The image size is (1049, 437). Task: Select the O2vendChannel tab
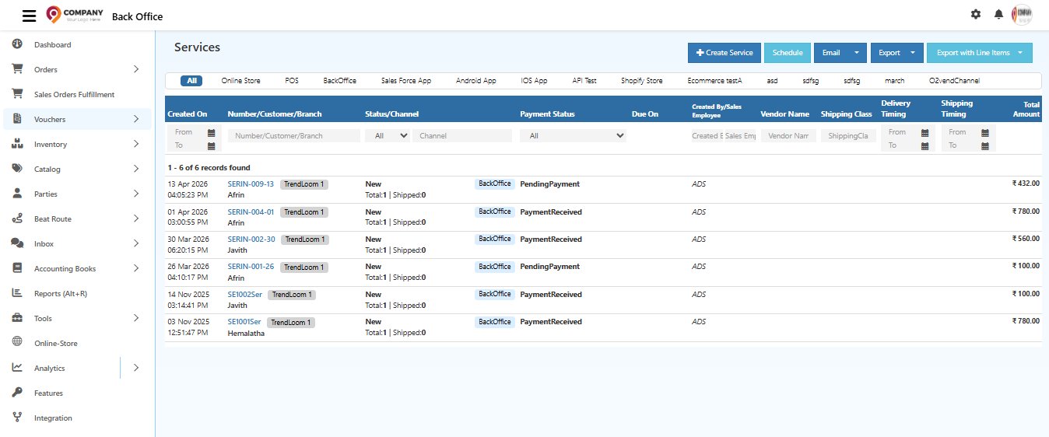point(955,81)
